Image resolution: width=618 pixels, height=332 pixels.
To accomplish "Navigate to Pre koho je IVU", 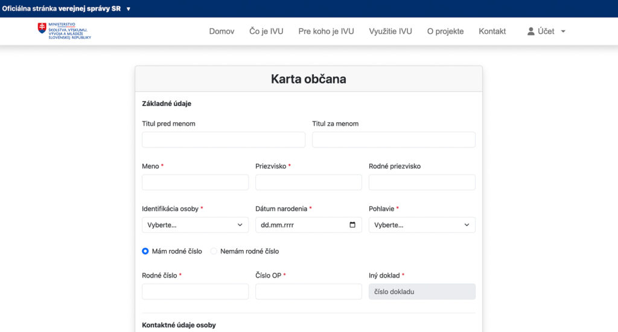I will pos(326,31).
